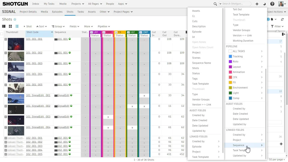
Task: Favorite the Shots page with star icon
Action: click(15, 19)
